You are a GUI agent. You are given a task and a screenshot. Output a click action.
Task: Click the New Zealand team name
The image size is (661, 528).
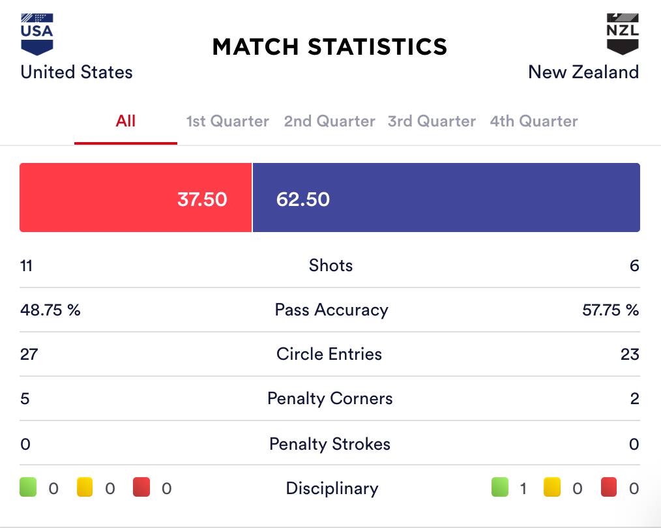[x=583, y=72]
